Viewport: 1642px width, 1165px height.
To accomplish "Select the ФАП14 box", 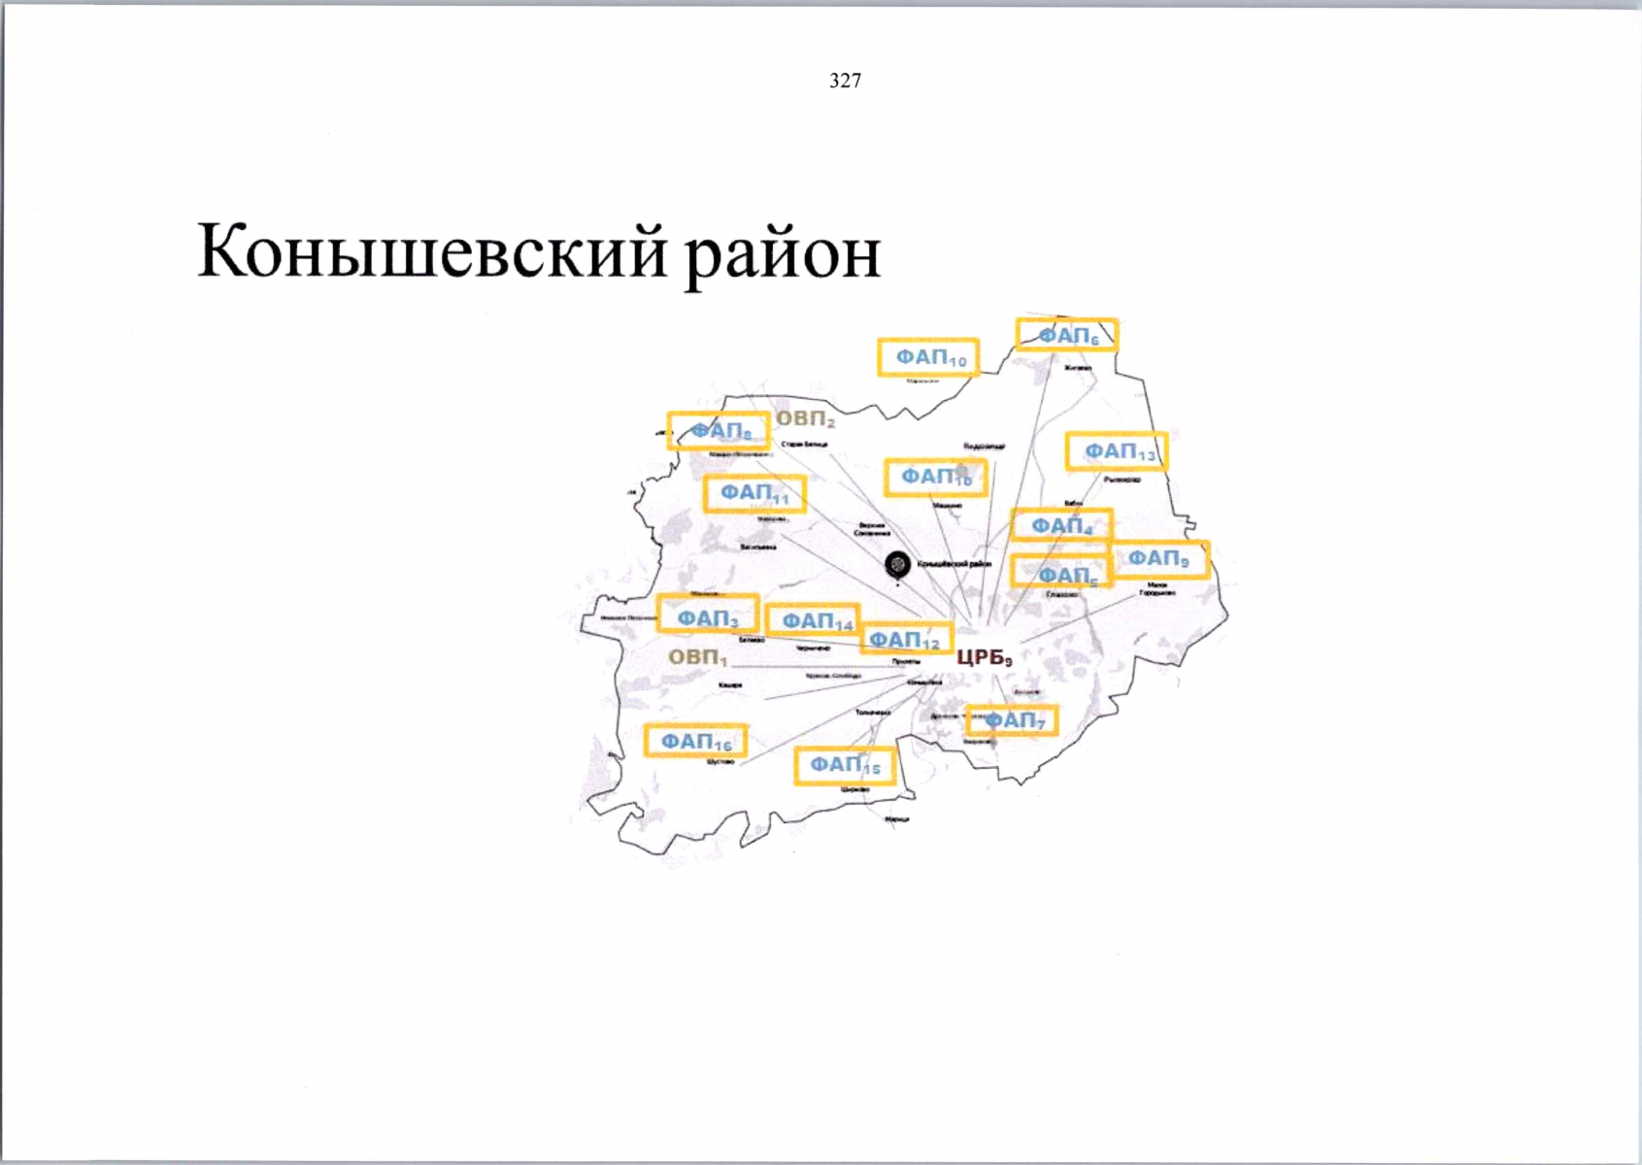I will [814, 620].
